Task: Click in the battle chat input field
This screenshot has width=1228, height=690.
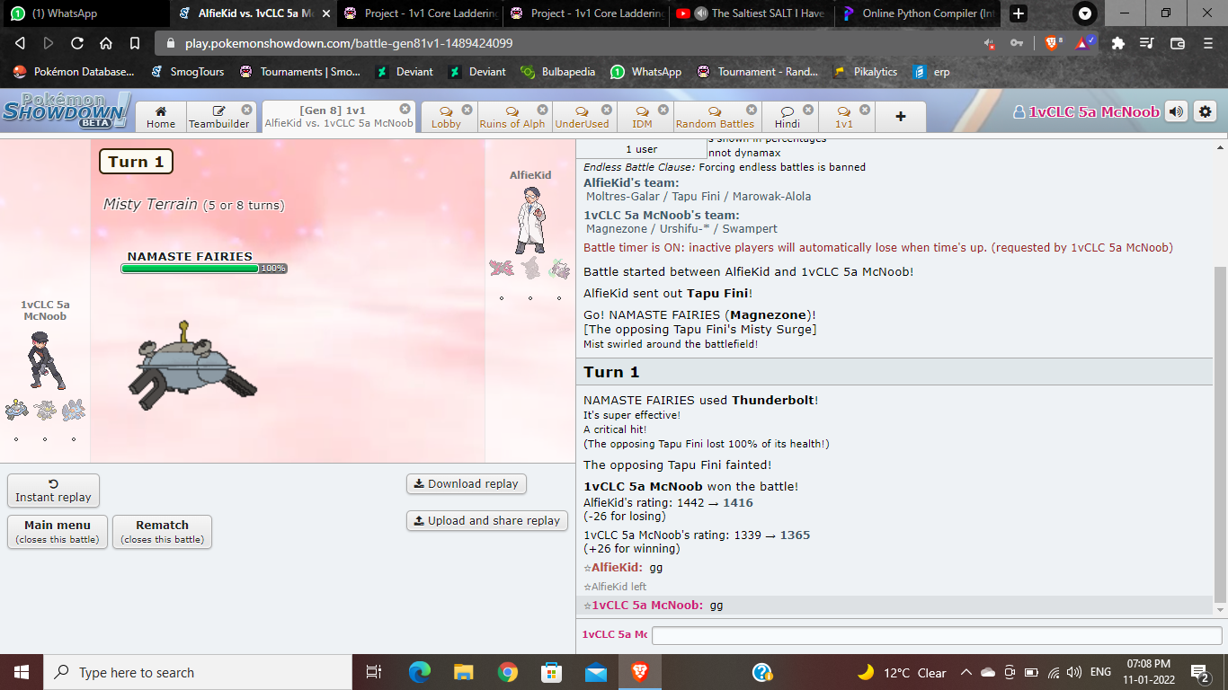Action: [937, 635]
